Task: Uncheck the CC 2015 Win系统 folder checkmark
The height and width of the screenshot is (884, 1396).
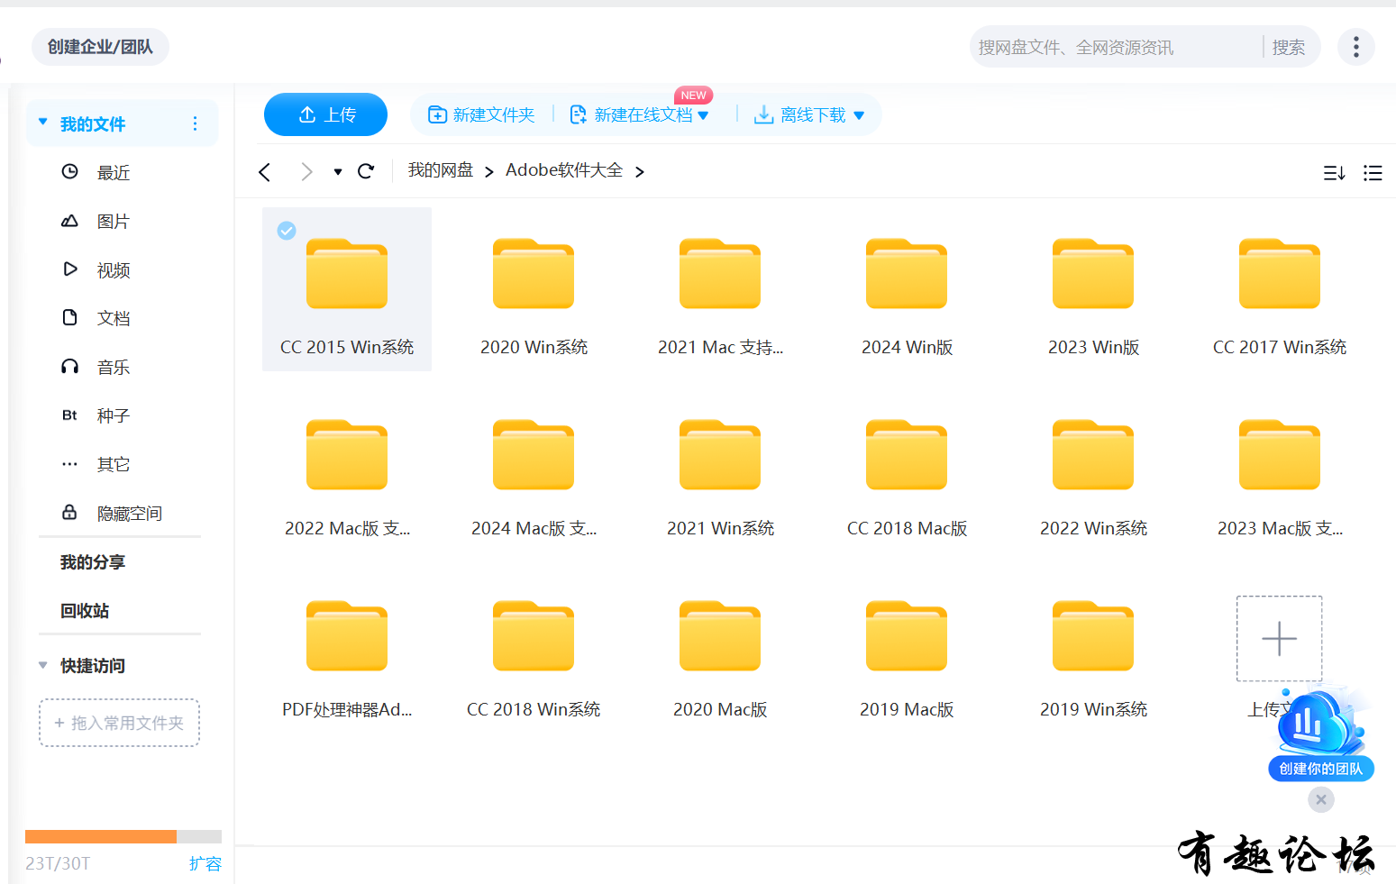Action: (287, 231)
